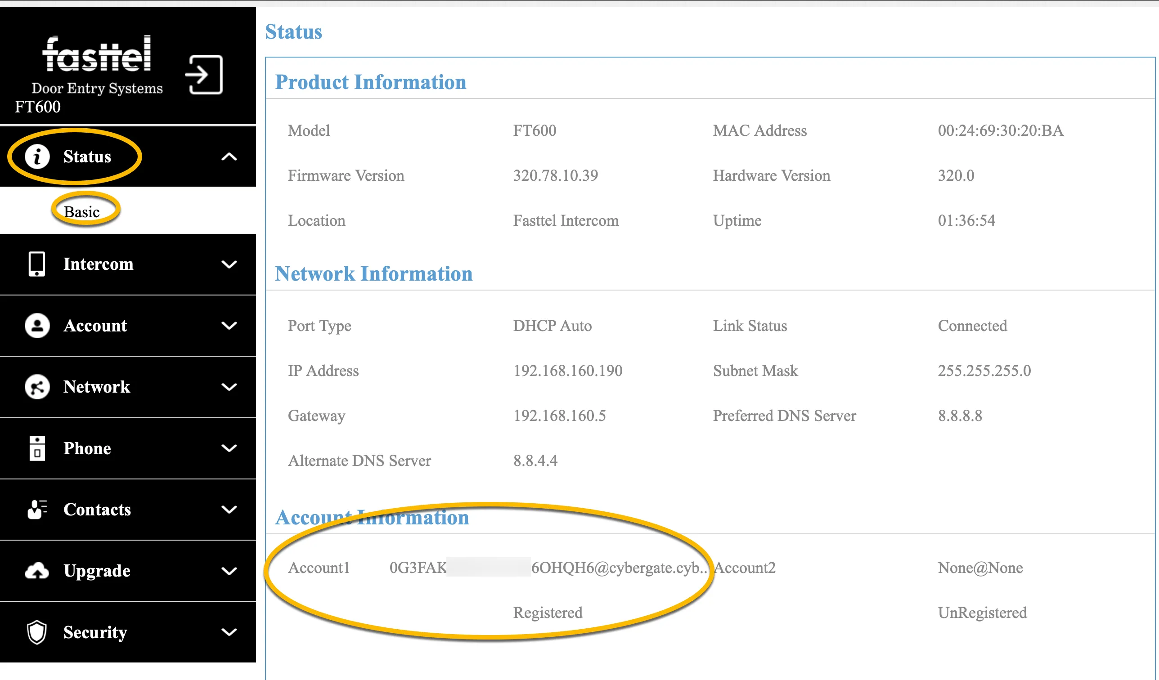Expand the Intercom menu chevron
This screenshot has width=1159, height=680.
coord(229,264)
